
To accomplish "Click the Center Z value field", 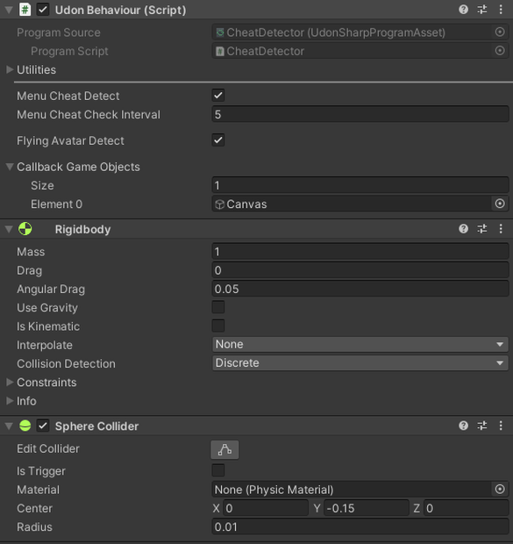I will coord(467,508).
